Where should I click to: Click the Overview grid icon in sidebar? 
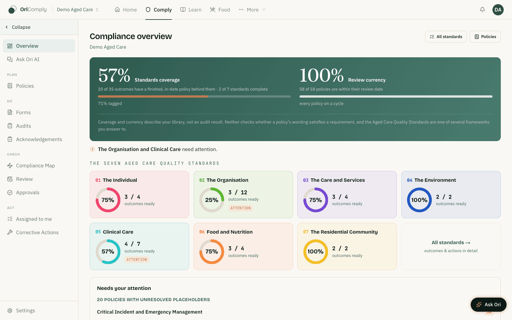point(10,46)
